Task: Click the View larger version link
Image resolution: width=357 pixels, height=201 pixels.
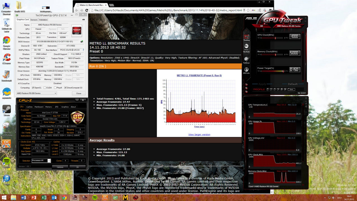Action: (199, 135)
